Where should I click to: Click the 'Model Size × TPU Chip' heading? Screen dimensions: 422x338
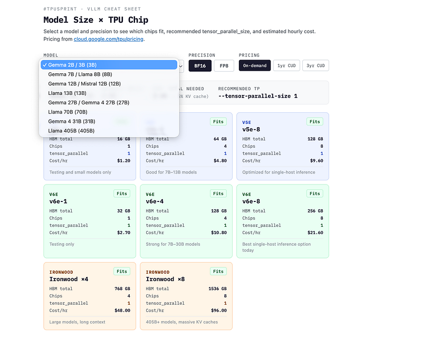pyautogui.click(x=96, y=20)
